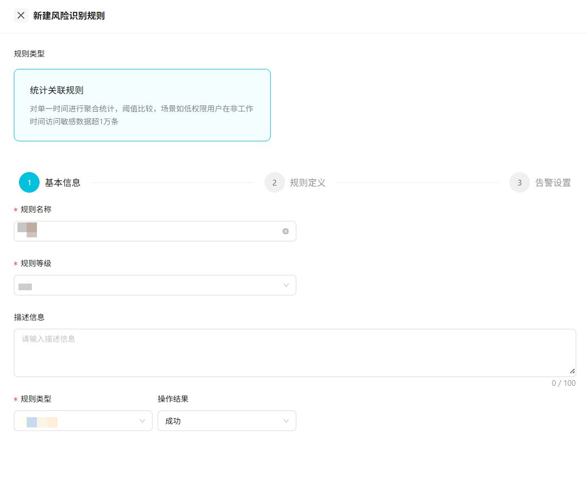This screenshot has width=587, height=487.
Task: Go to step 2 规则定义
Action: click(295, 182)
